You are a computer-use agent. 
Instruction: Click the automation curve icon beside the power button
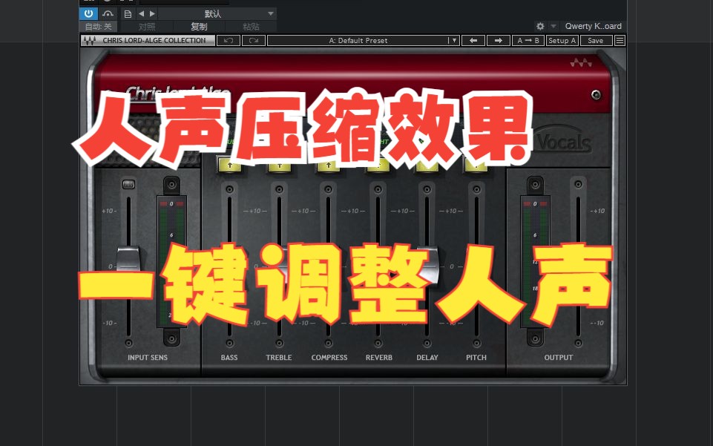click(108, 13)
